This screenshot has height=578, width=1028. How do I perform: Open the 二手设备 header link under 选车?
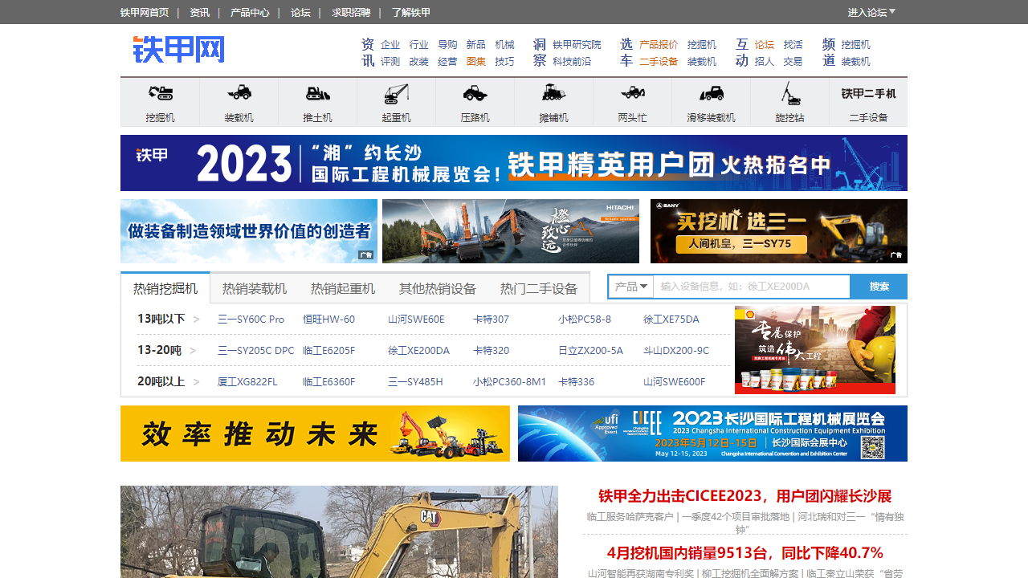click(659, 62)
